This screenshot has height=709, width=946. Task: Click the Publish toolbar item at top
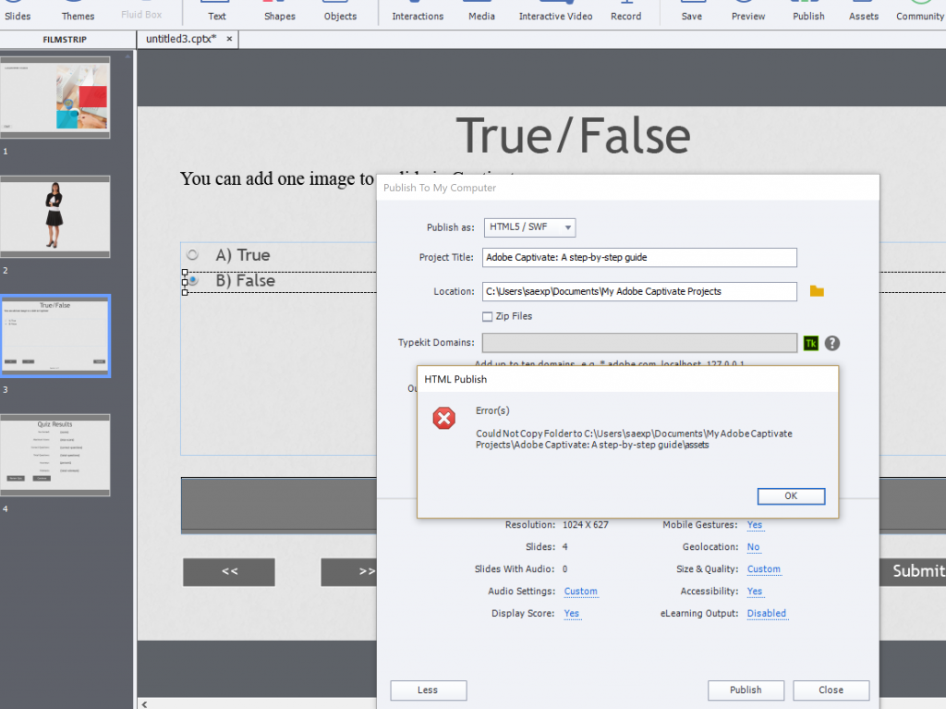808,12
